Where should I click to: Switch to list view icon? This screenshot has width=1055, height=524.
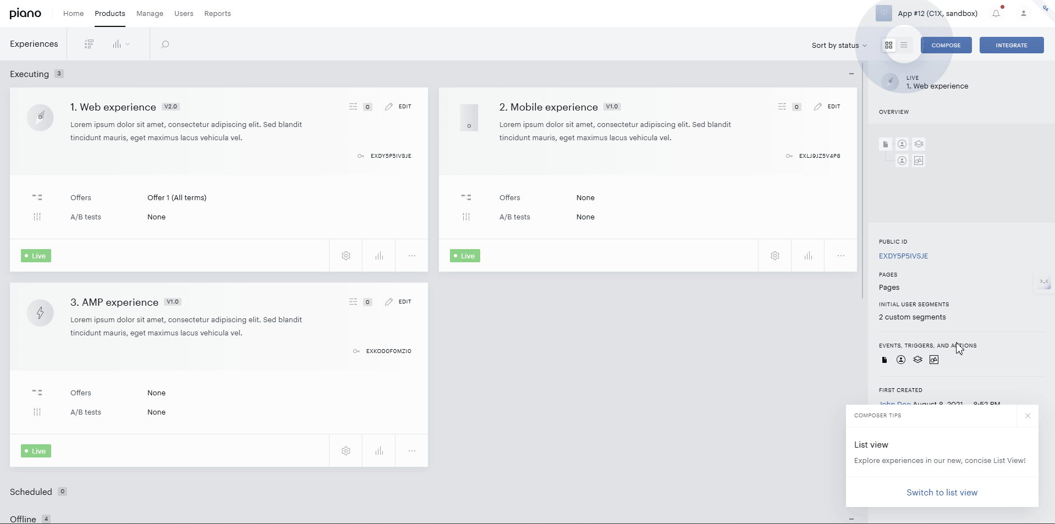point(904,45)
